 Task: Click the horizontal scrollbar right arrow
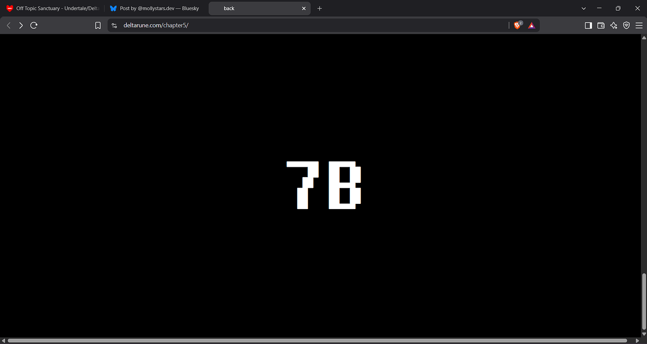click(637, 341)
